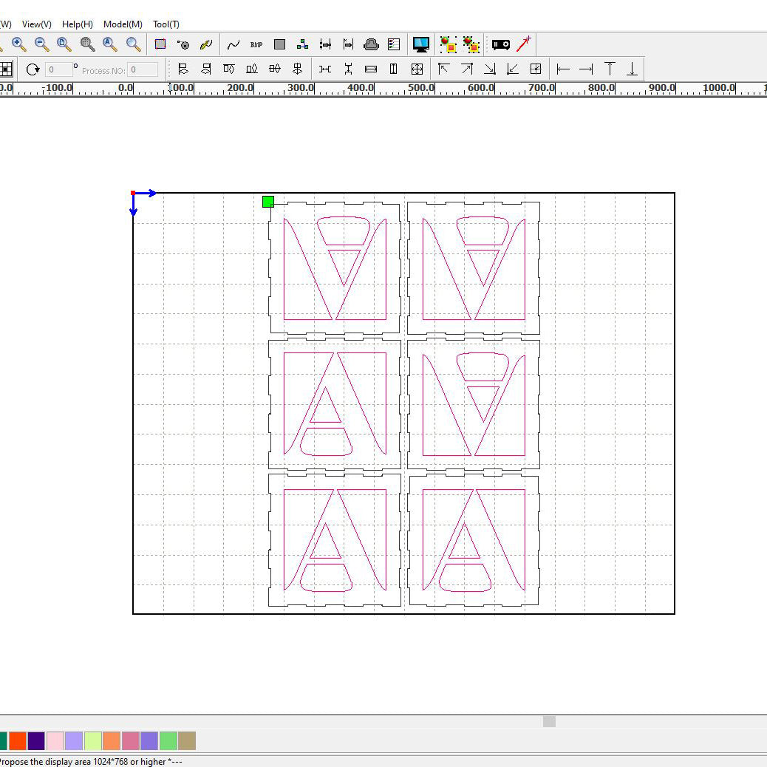
Task: Open the output download dialog via printer icon
Action: pyautogui.click(x=371, y=44)
